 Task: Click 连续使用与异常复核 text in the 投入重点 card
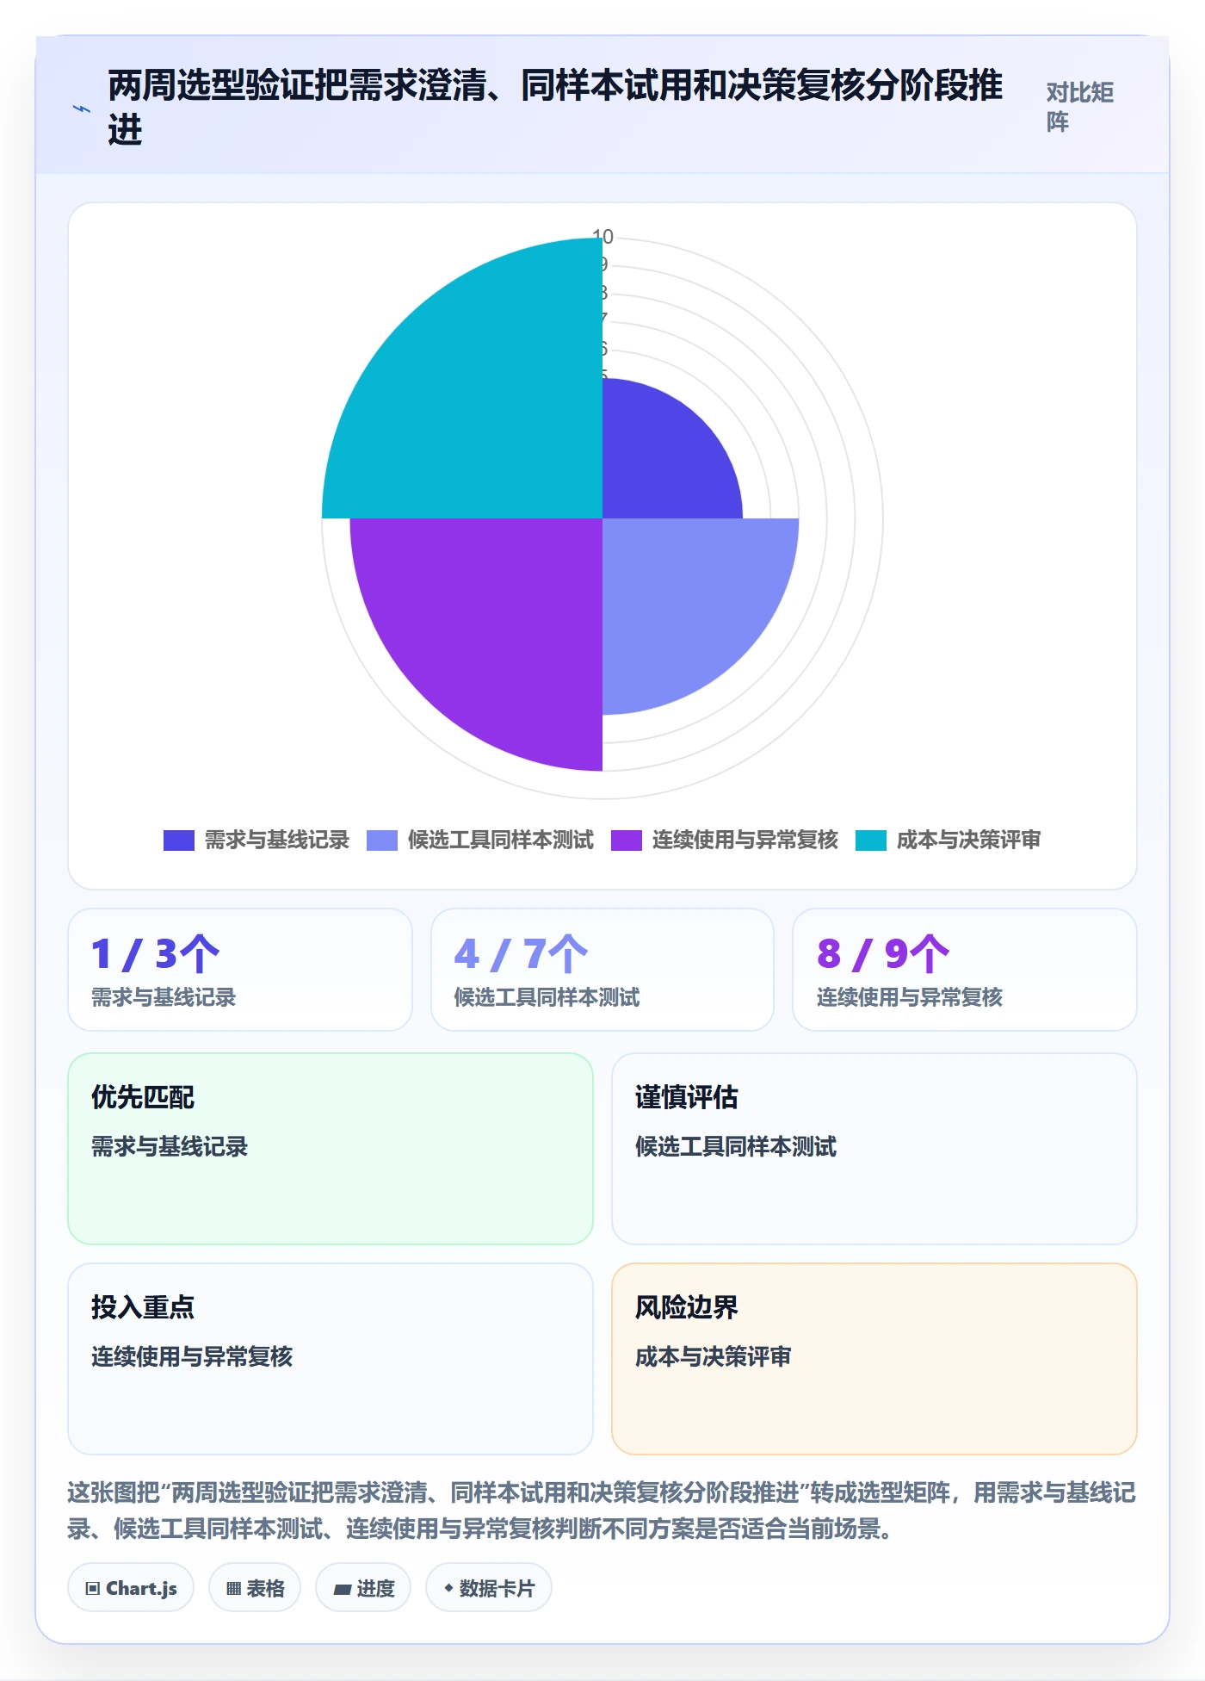tap(192, 1357)
